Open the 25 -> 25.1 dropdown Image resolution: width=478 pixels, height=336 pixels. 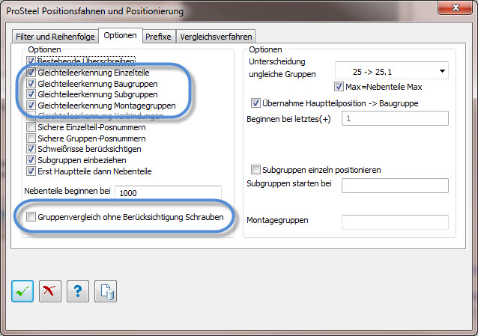click(392, 71)
